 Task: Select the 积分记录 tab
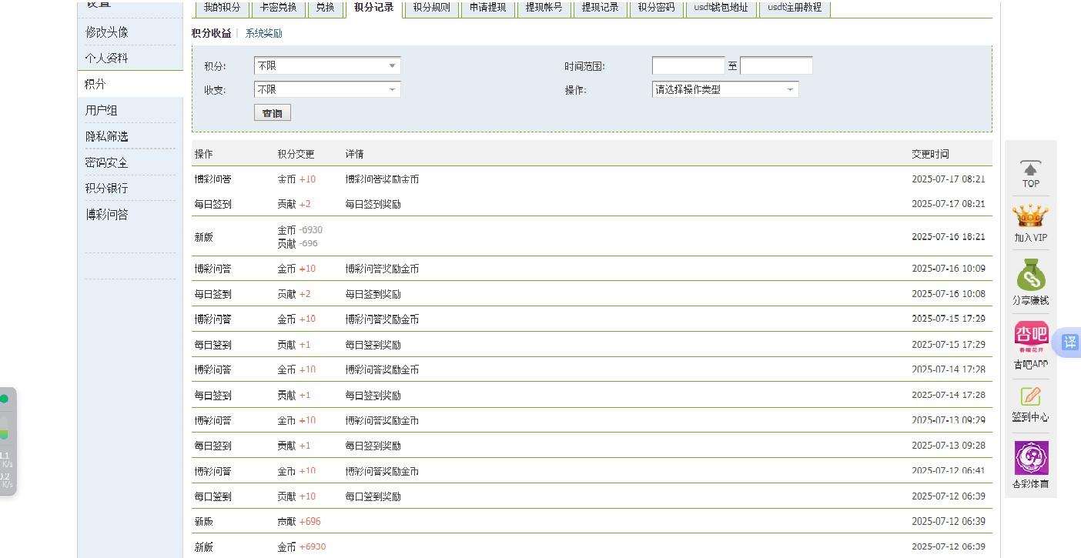(x=373, y=8)
